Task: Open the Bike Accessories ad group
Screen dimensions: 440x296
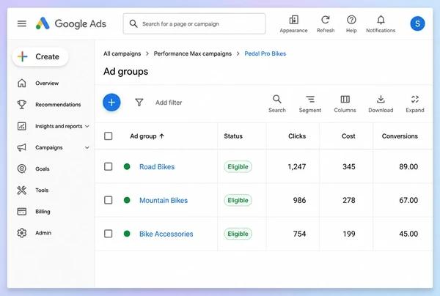Action: click(x=166, y=234)
